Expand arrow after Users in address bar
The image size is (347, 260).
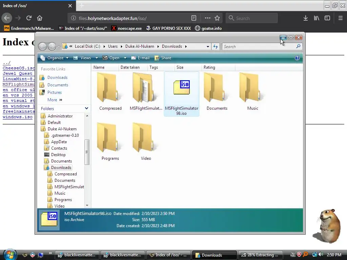coord(122,46)
